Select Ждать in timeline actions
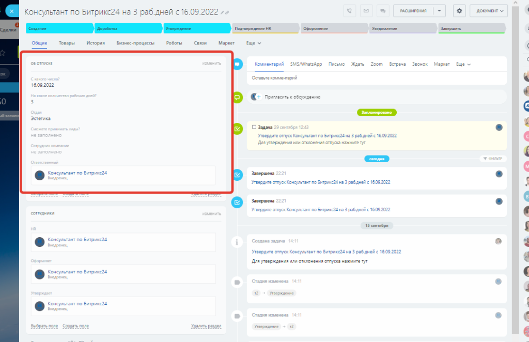Screen dimensions: 529x342 pos(357,64)
